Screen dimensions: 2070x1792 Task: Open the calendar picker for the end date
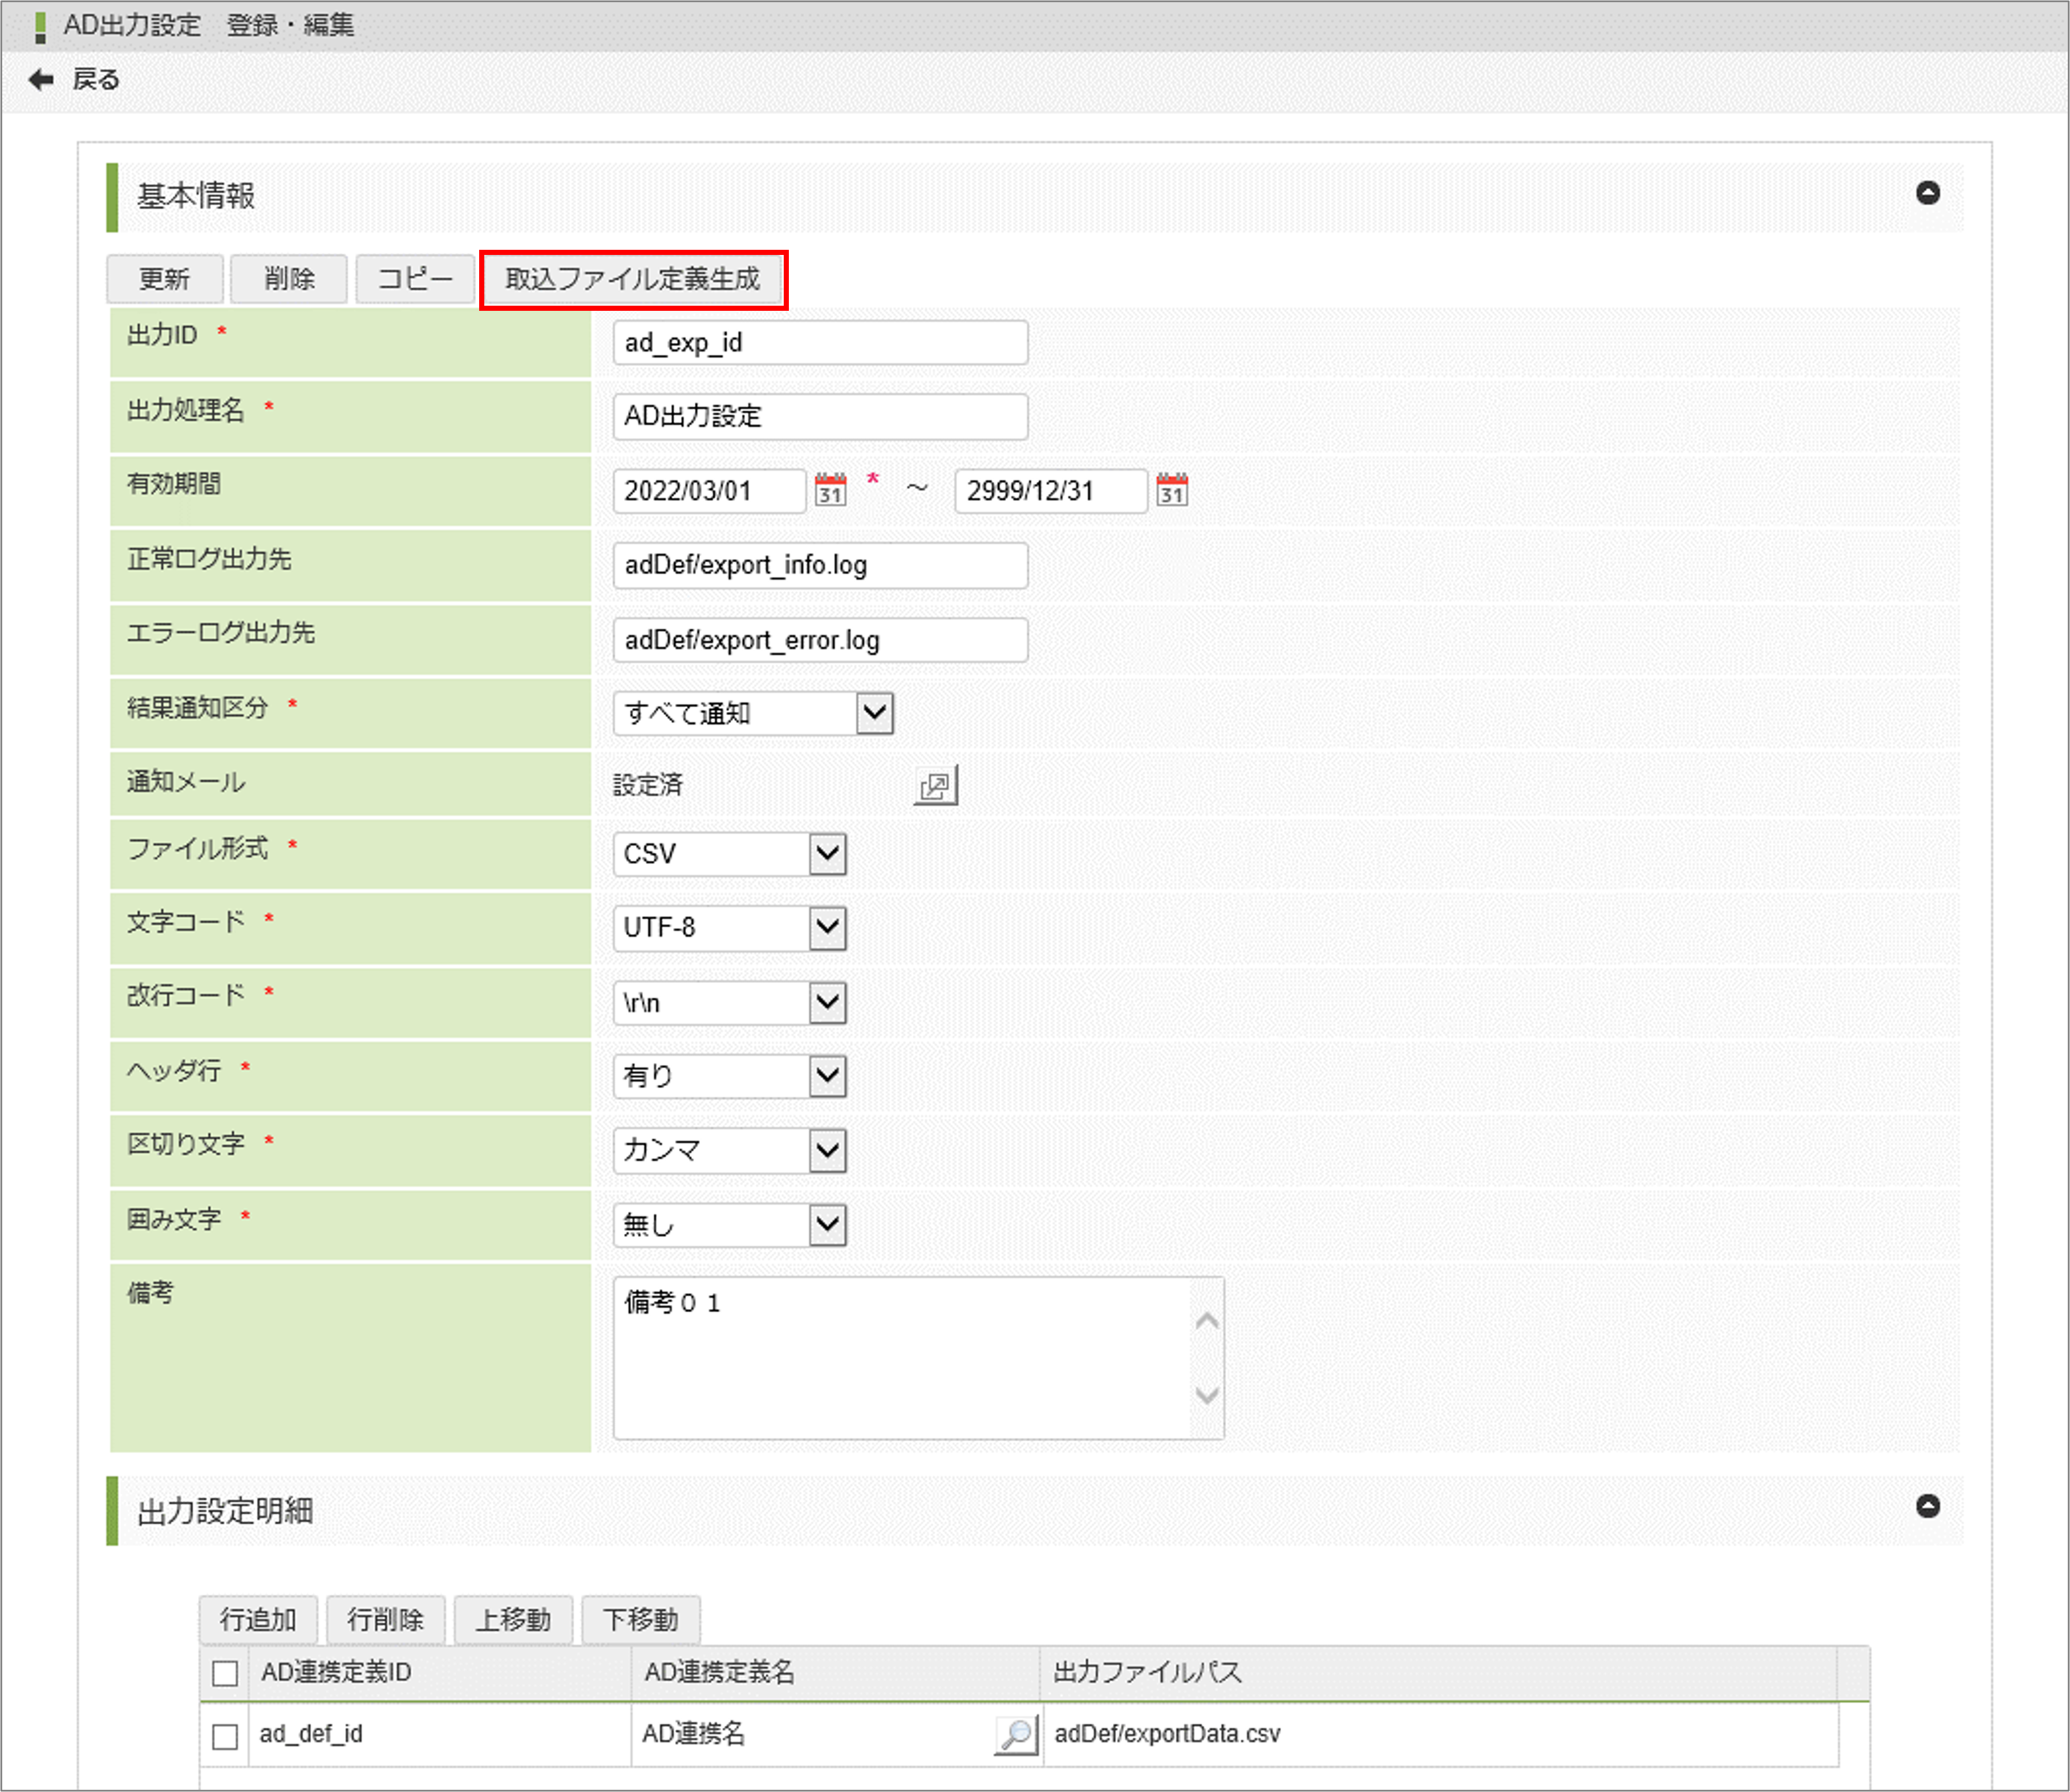[1171, 490]
